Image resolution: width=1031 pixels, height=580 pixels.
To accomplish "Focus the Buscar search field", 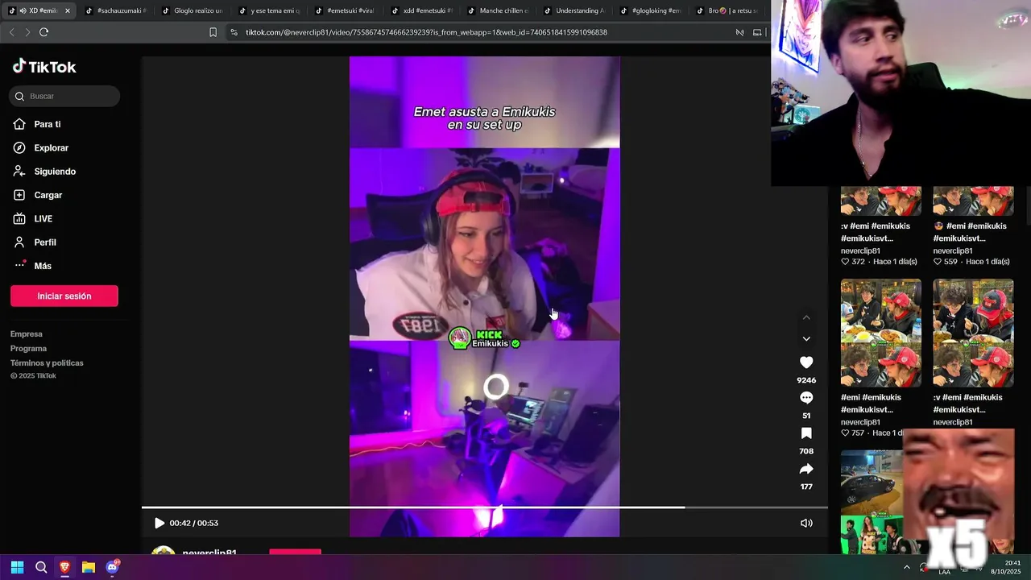I will [64, 96].
